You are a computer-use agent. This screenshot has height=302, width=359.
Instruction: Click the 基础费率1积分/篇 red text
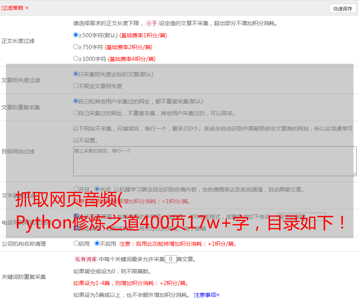[x=143, y=35]
